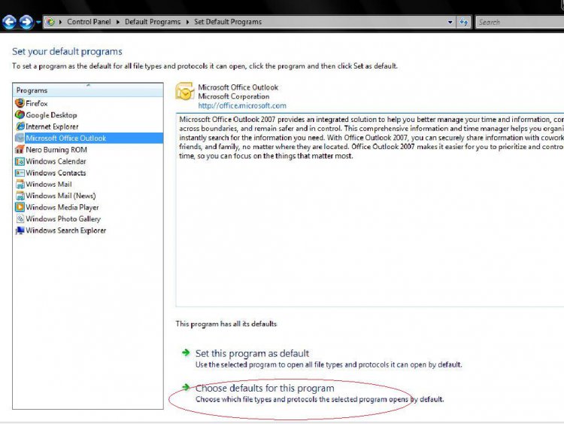Click the Windows Photo Gallery icon
564x424 pixels.
click(20, 218)
